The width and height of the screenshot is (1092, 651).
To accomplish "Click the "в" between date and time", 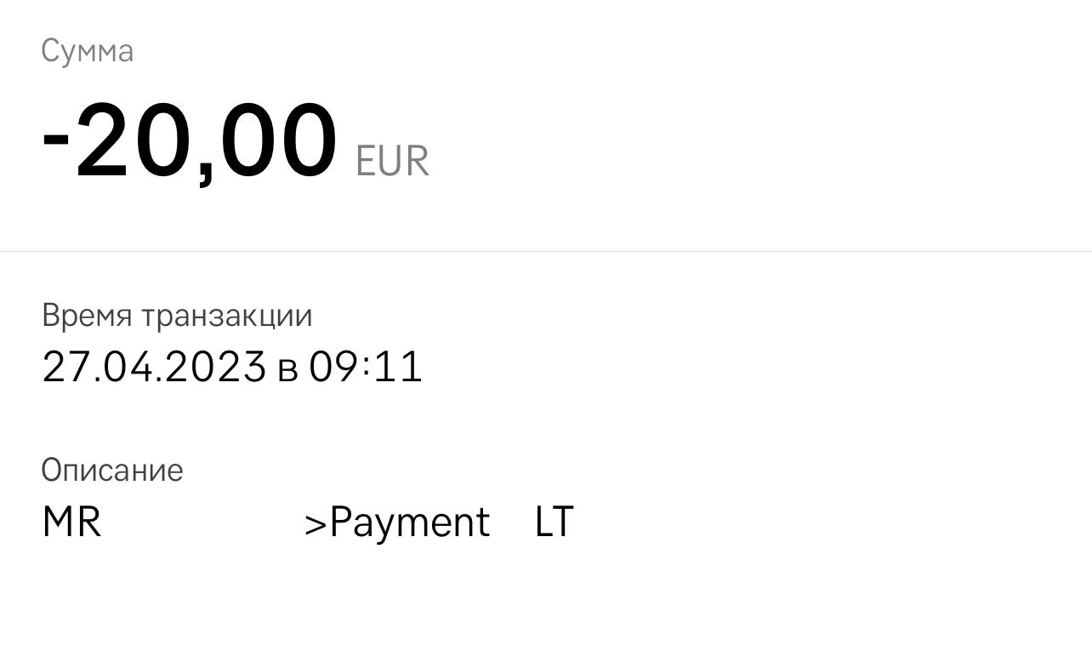I will click(287, 369).
